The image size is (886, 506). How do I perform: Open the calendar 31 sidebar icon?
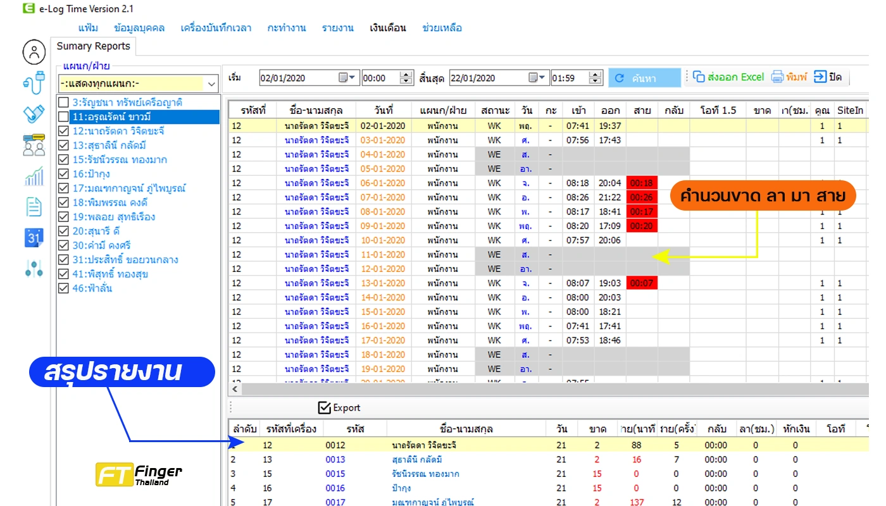coord(34,237)
